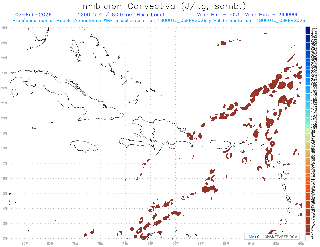This screenshot has width=320, height=247.
Task: Click the 'Valor Max. = 26.6886' text
Action: click(271, 15)
